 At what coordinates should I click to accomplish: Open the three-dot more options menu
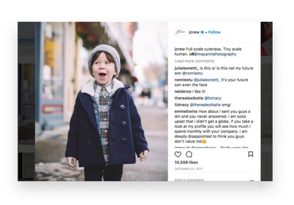[x=252, y=180]
